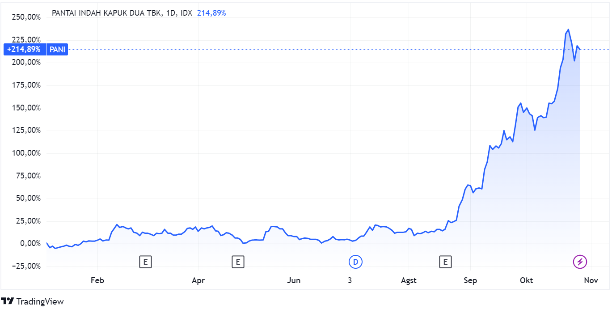This screenshot has width=612, height=309.
Task: Click the Sep time axis label
Action: pyautogui.click(x=470, y=280)
